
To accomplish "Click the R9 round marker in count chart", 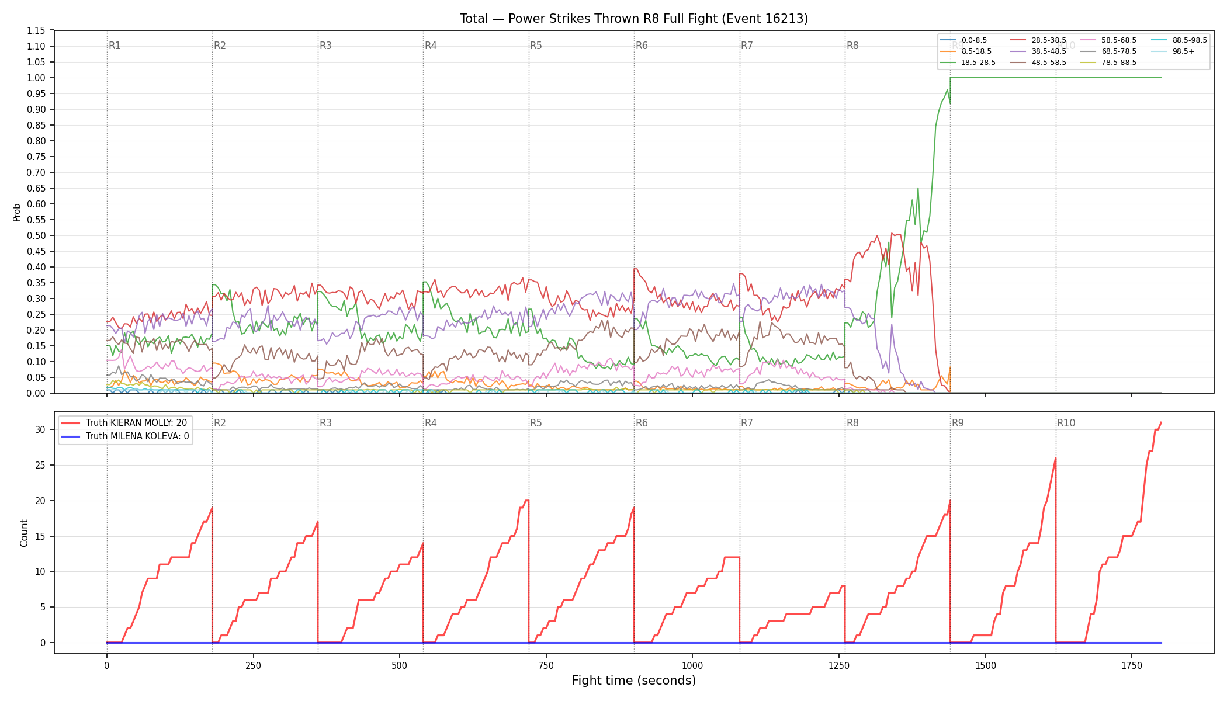I will point(958,423).
